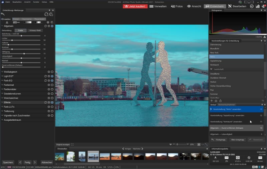Click the user account icon in title bar
Image resolution: width=267 pixels, height=169 pixels.
tap(240, 2)
